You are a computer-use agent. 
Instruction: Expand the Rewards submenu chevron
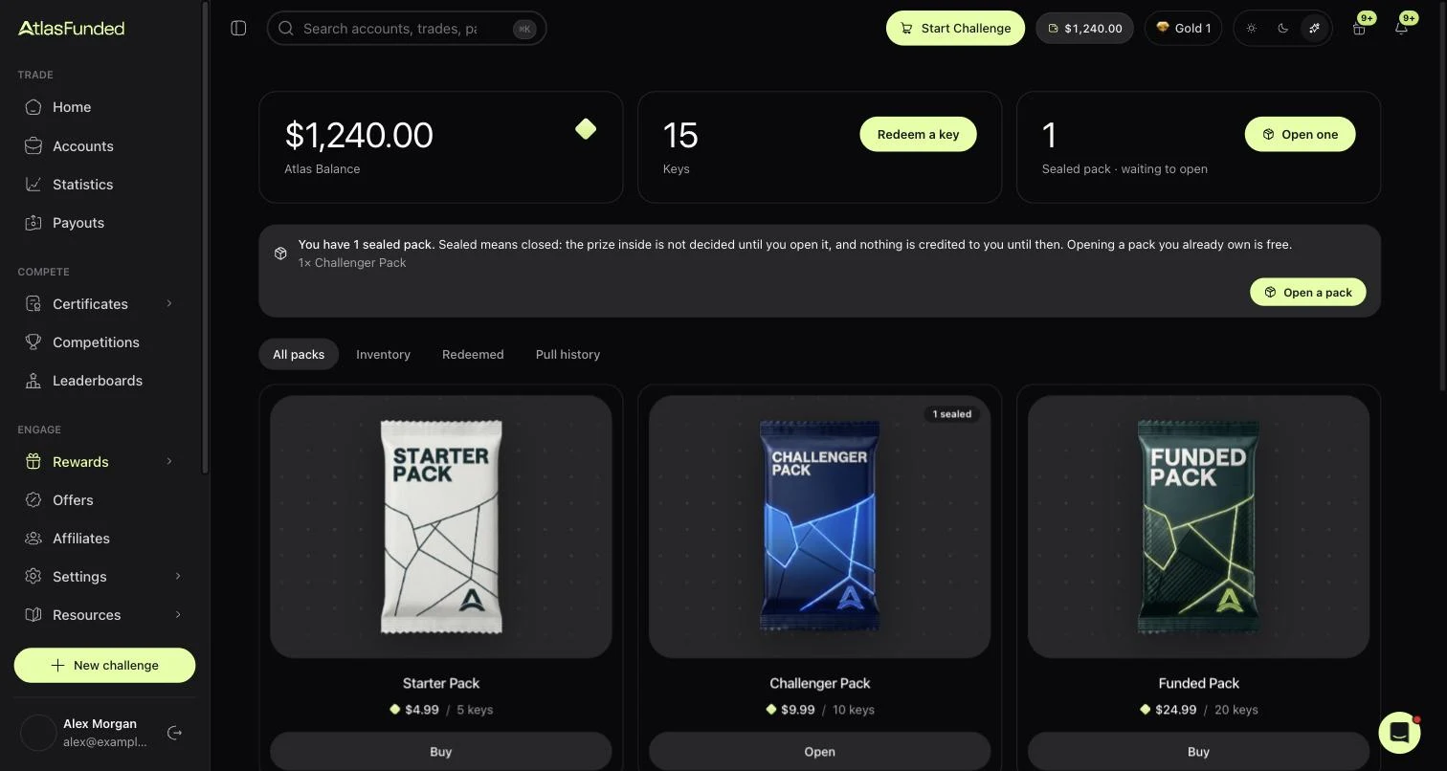(x=169, y=462)
